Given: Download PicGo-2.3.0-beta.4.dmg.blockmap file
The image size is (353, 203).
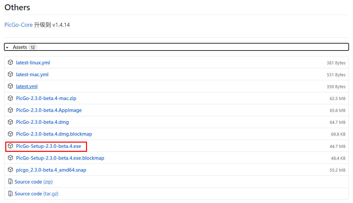Looking at the screenshot, I should 54,134.
